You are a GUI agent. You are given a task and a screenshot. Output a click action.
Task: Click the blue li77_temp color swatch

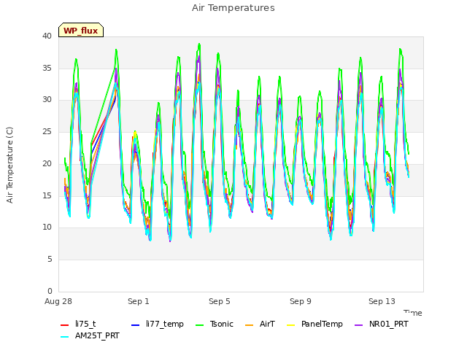point(136,325)
